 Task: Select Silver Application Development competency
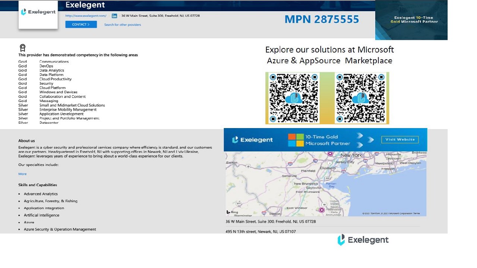[51, 114]
